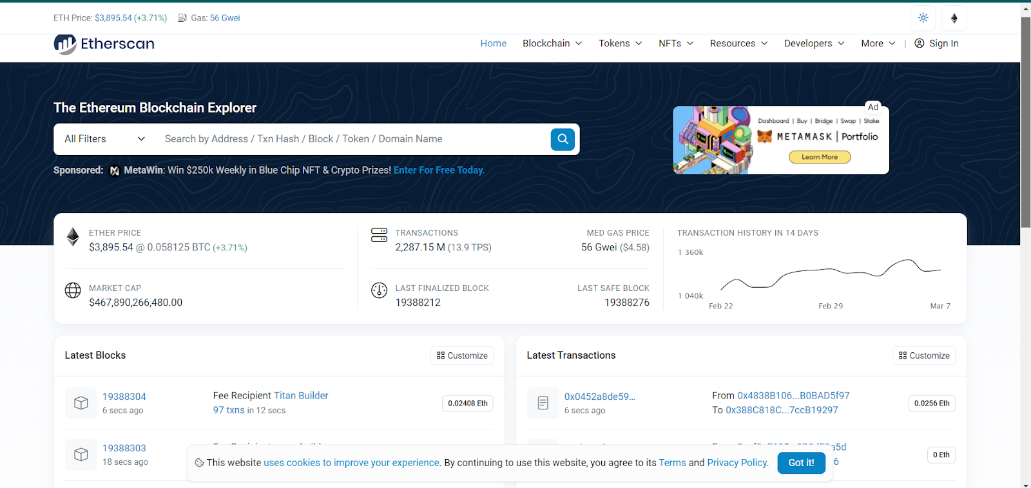1031x488 pixels.
Task: Open block 19388303
Action: [124, 448]
